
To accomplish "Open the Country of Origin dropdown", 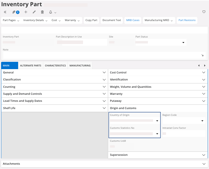I will tap(157, 121).
